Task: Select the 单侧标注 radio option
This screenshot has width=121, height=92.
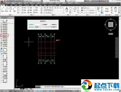Action: [x=53, y=25]
